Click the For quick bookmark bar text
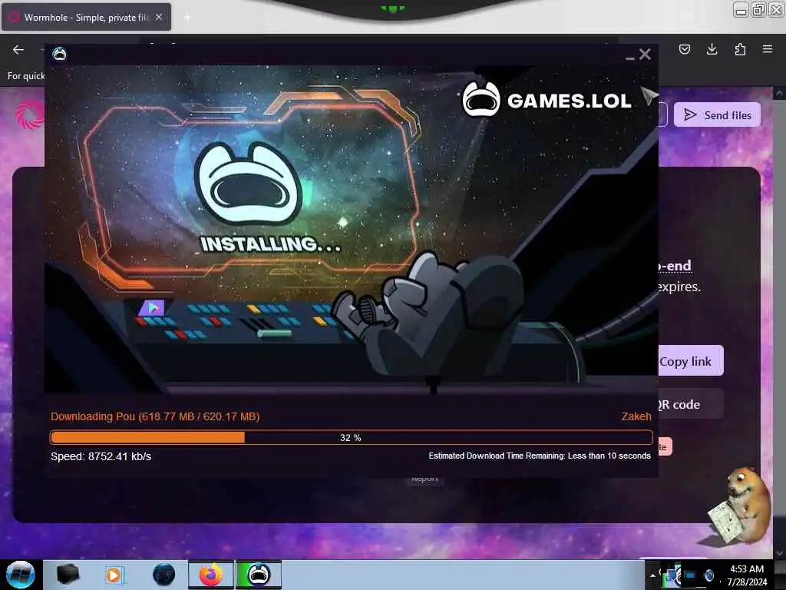 [26, 76]
